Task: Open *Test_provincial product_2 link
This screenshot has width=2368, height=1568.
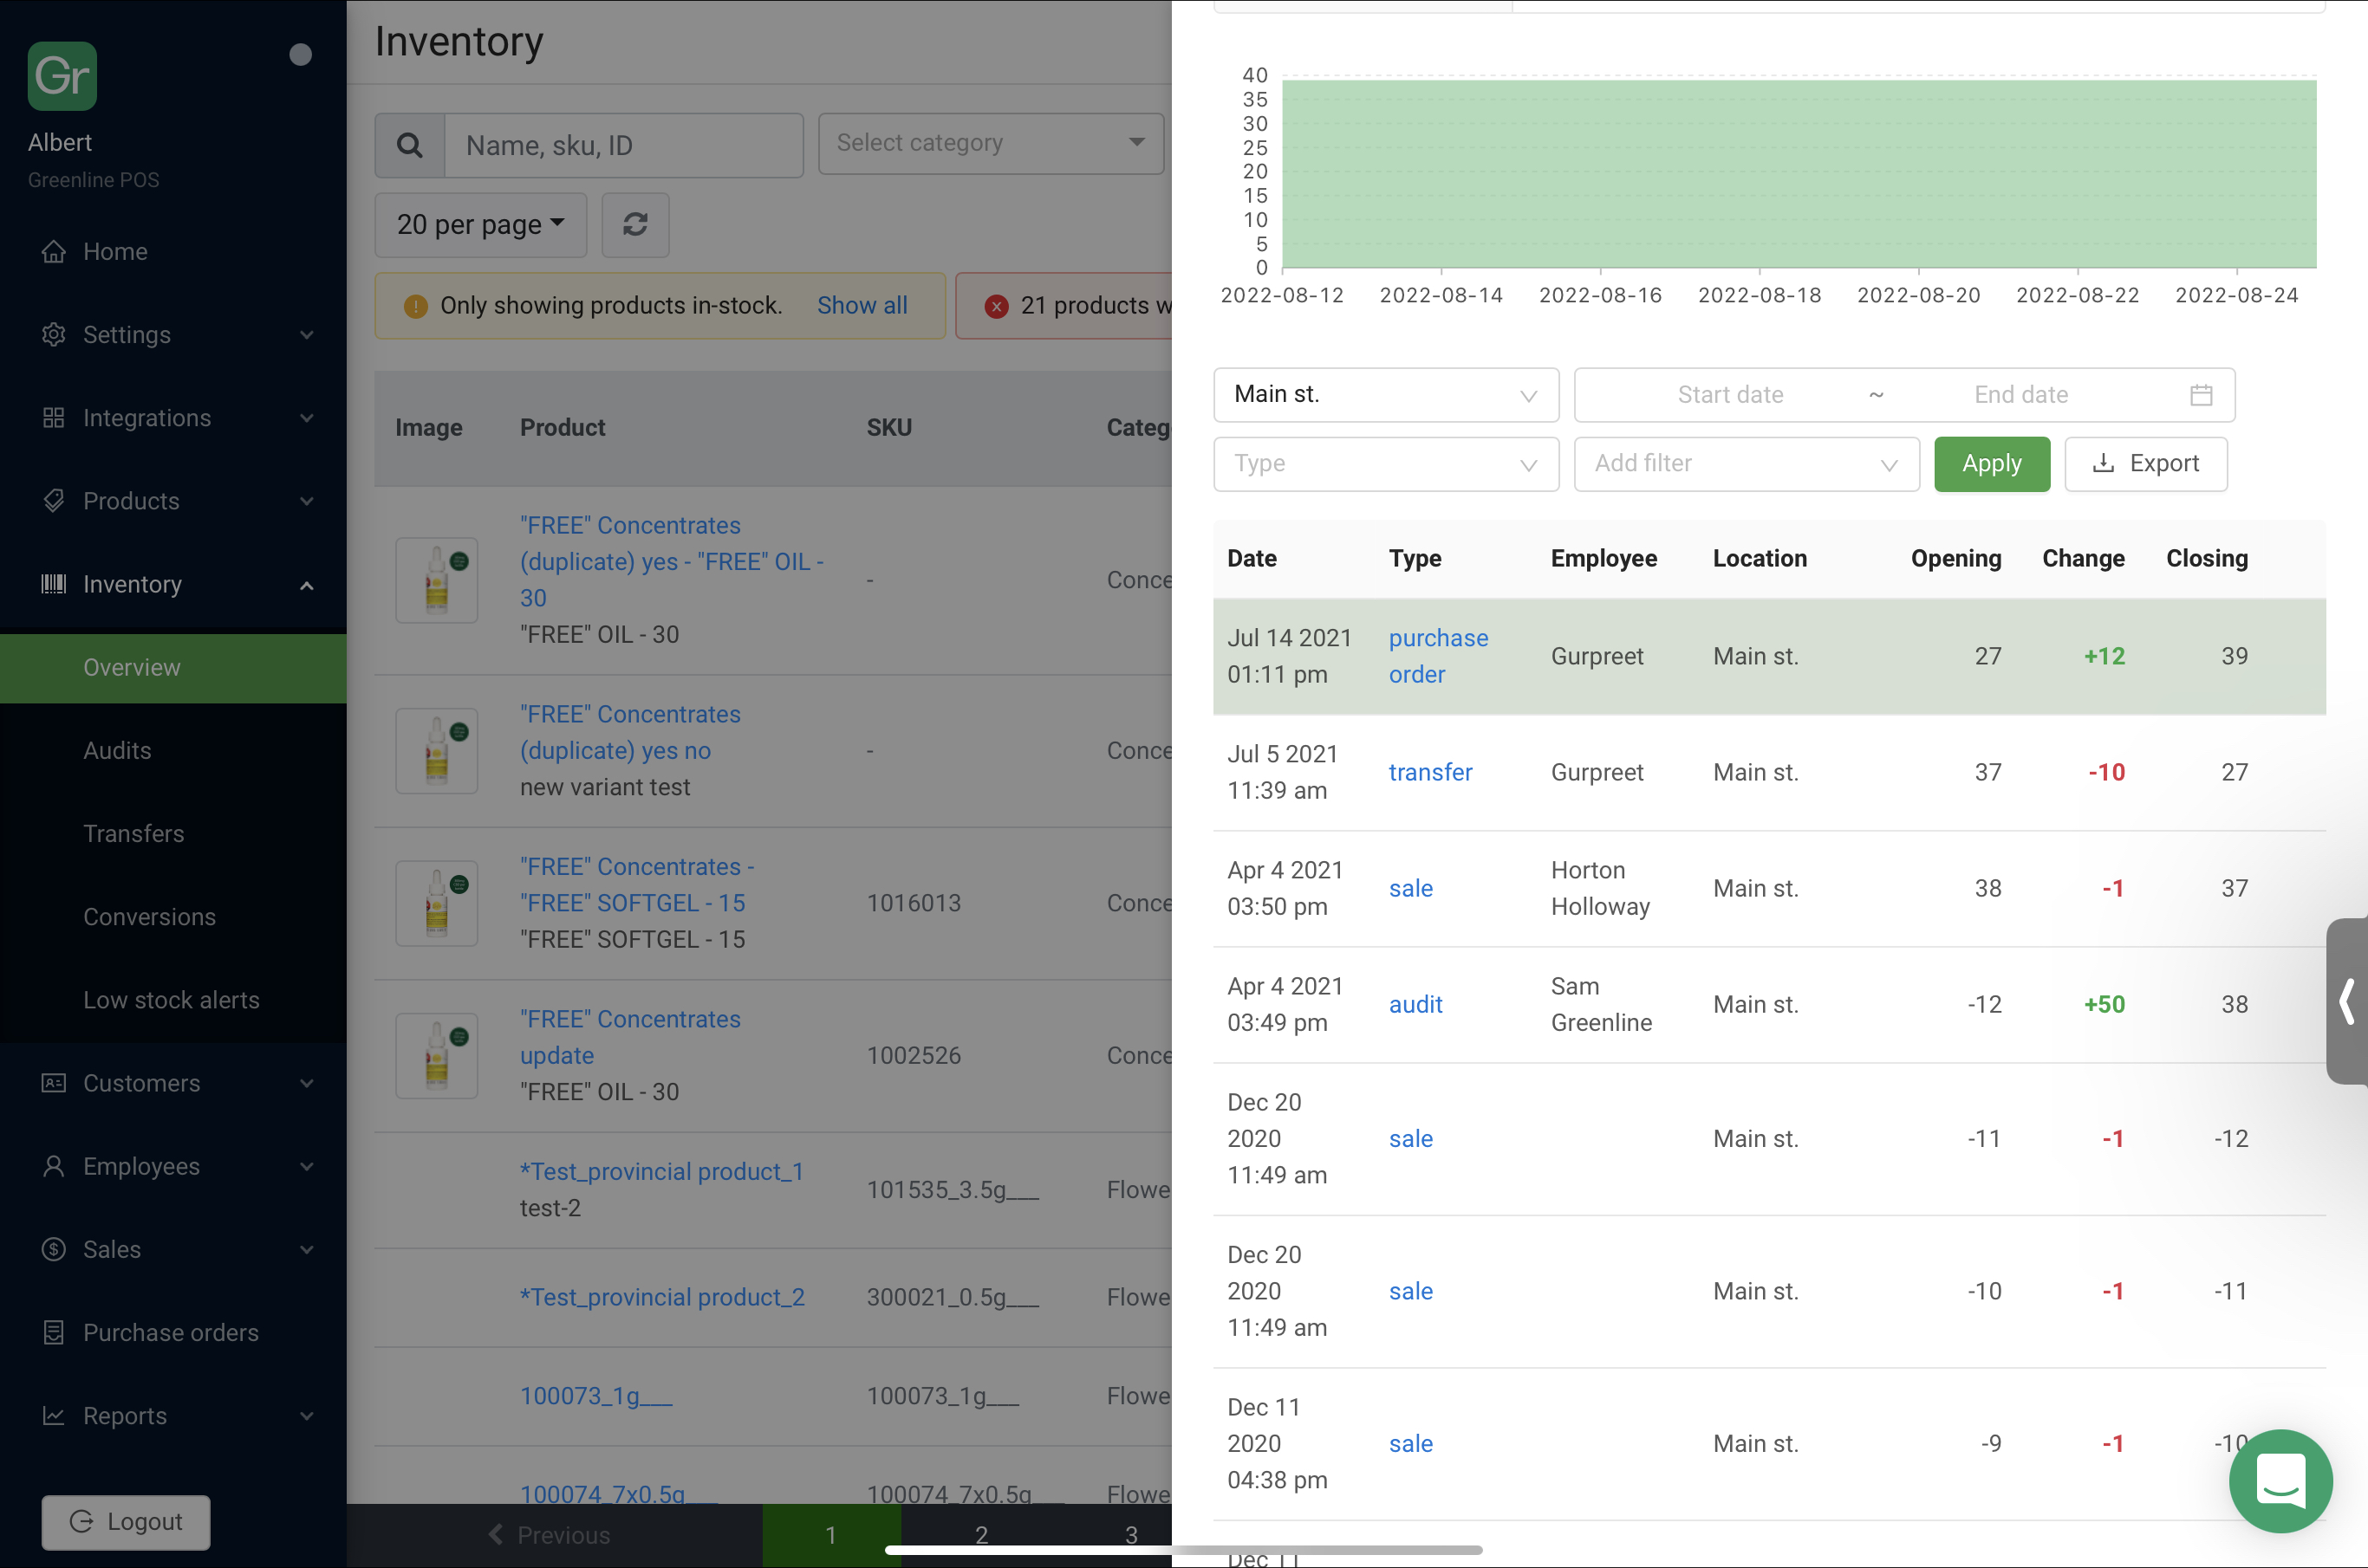Action: [661, 1296]
